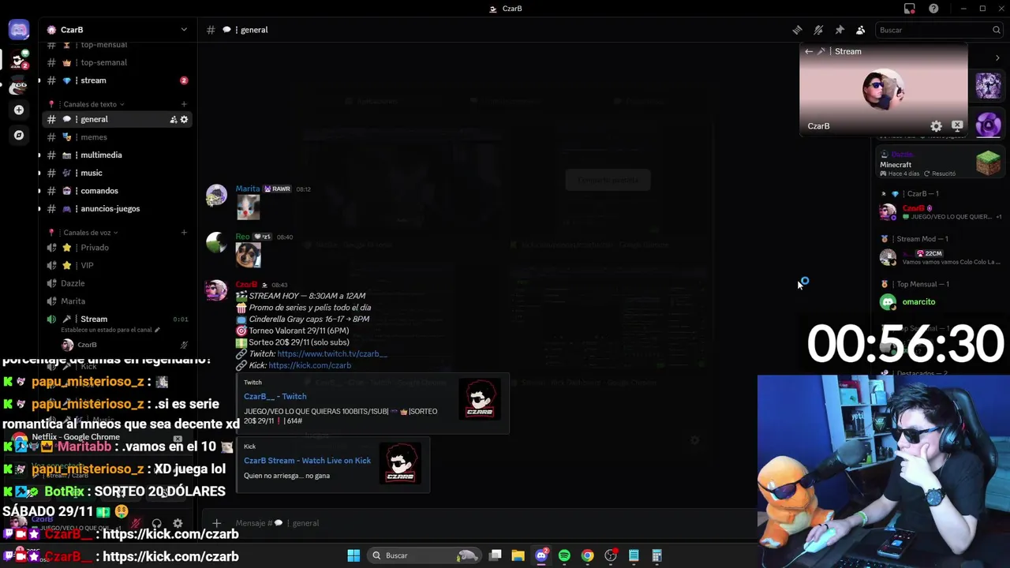Toggle the member list icon
1010x568 pixels.
[x=861, y=30]
